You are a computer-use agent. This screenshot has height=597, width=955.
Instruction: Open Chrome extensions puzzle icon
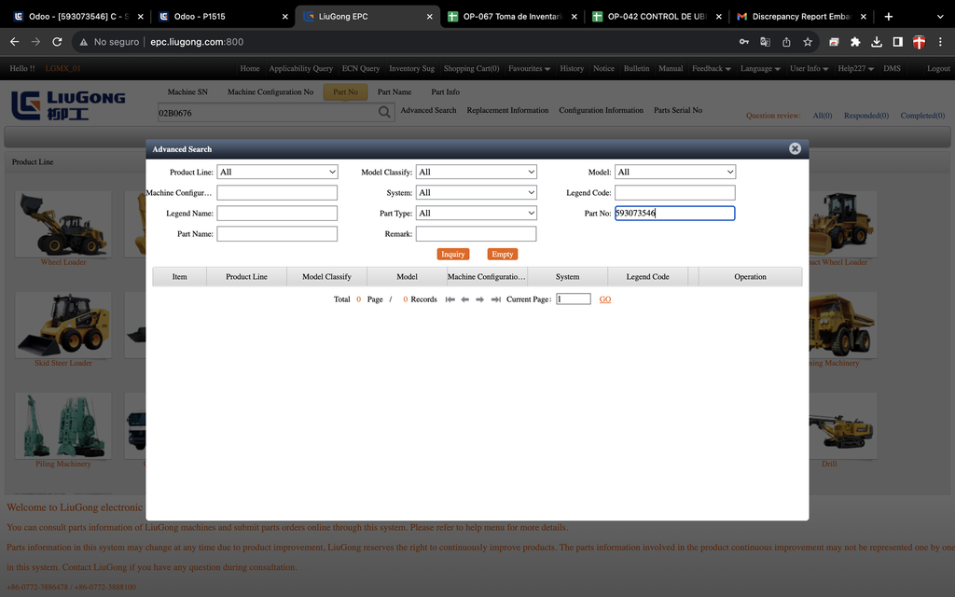(x=855, y=42)
